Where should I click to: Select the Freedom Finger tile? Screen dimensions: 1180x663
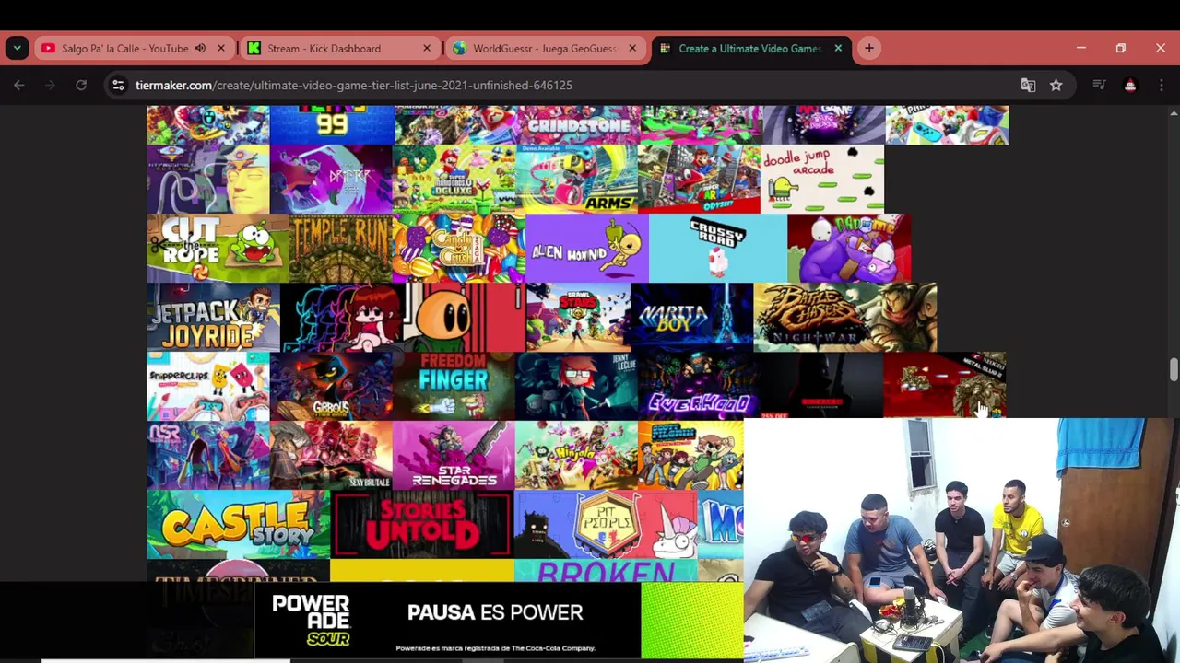coord(454,386)
